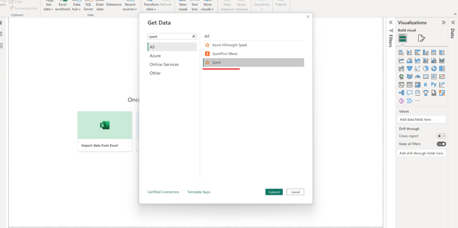Select the matrix visual

point(418,85)
